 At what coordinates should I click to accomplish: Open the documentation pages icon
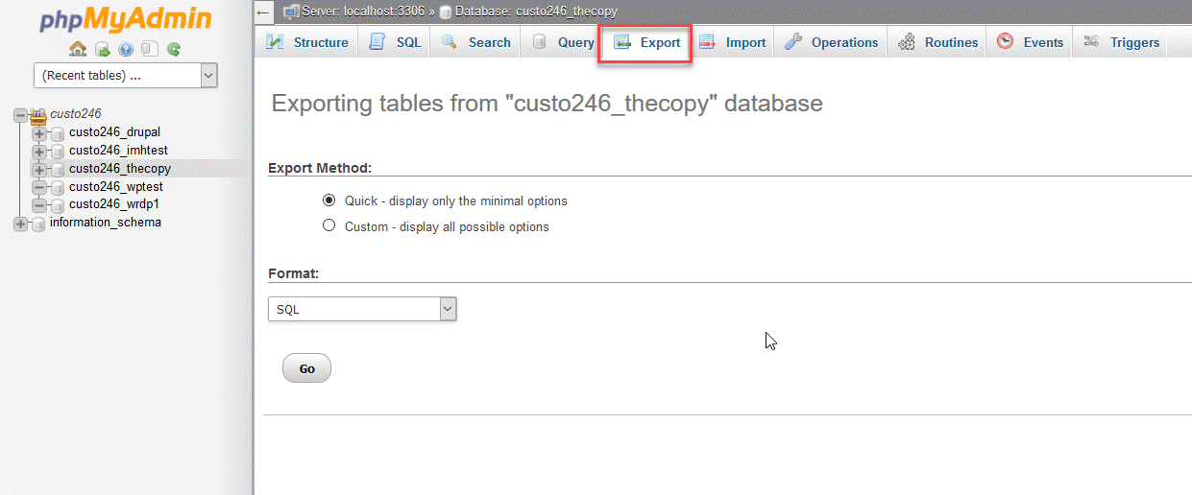coord(149,49)
